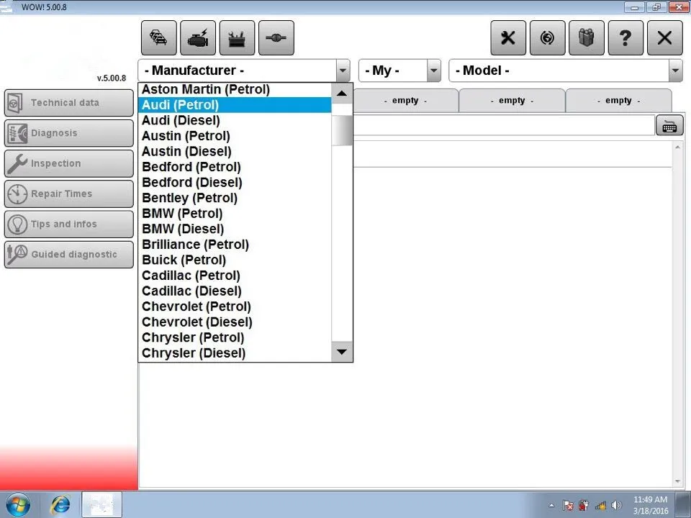The width and height of the screenshot is (691, 518).
Task: Choose Chevrolet (Diesel) manufacturer
Action: 235,322
